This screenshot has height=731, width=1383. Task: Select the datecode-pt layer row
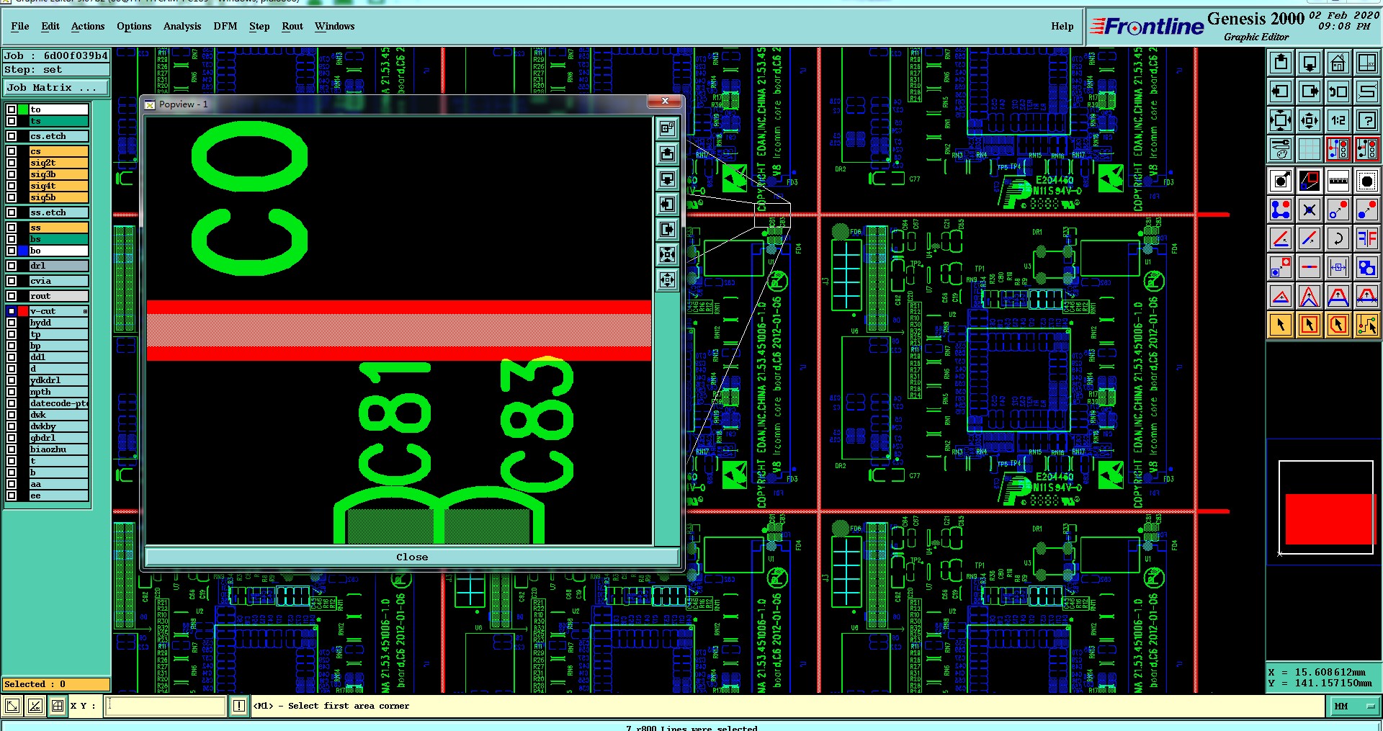[x=58, y=403]
